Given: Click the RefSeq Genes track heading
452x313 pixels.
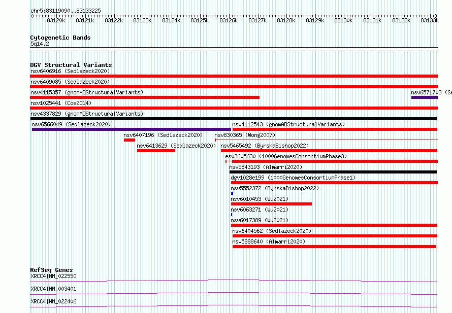Looking at the screenshot, I should pos(51,270).
